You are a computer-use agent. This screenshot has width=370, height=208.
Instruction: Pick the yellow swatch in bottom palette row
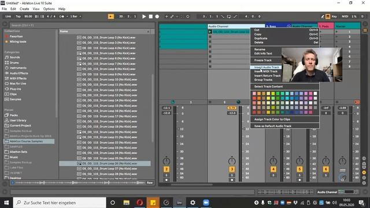pos(268,113)
